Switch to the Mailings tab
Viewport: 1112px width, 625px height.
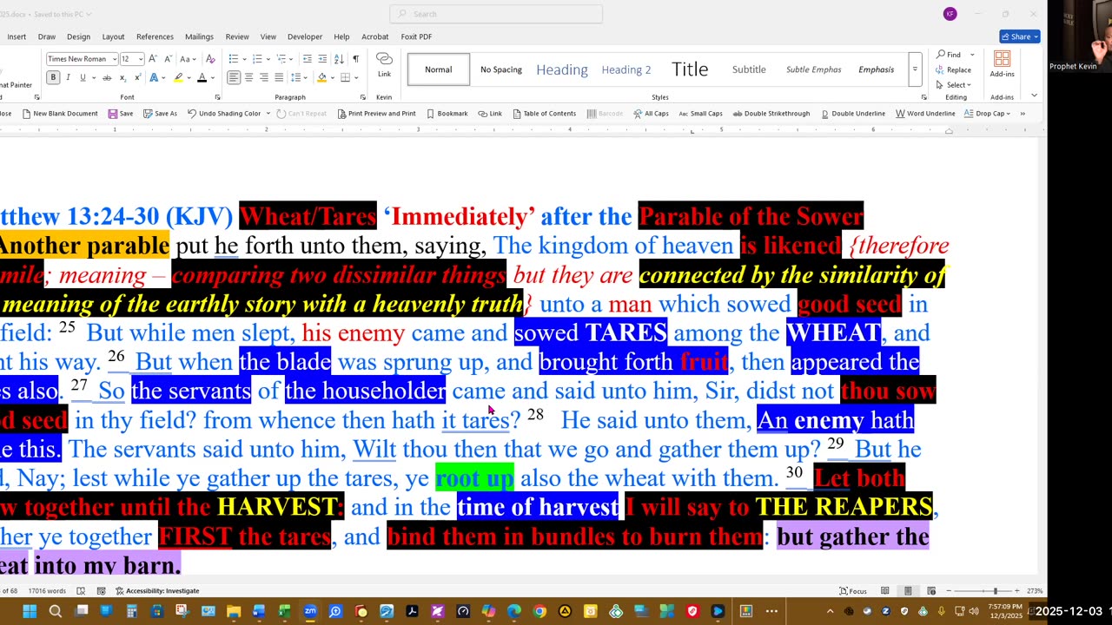point(199,36)
